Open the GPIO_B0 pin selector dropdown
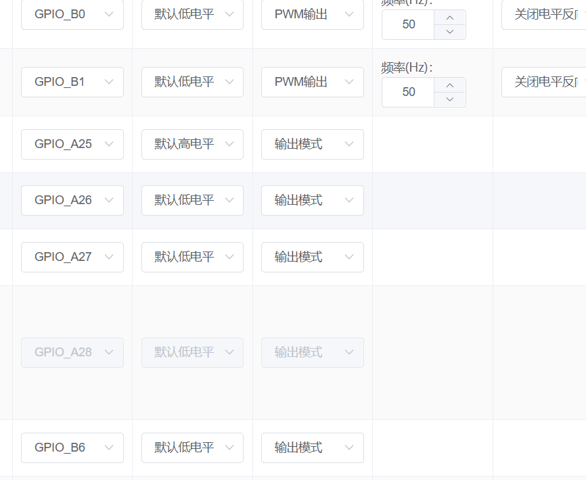586x480 pixels. coord(72,14)
